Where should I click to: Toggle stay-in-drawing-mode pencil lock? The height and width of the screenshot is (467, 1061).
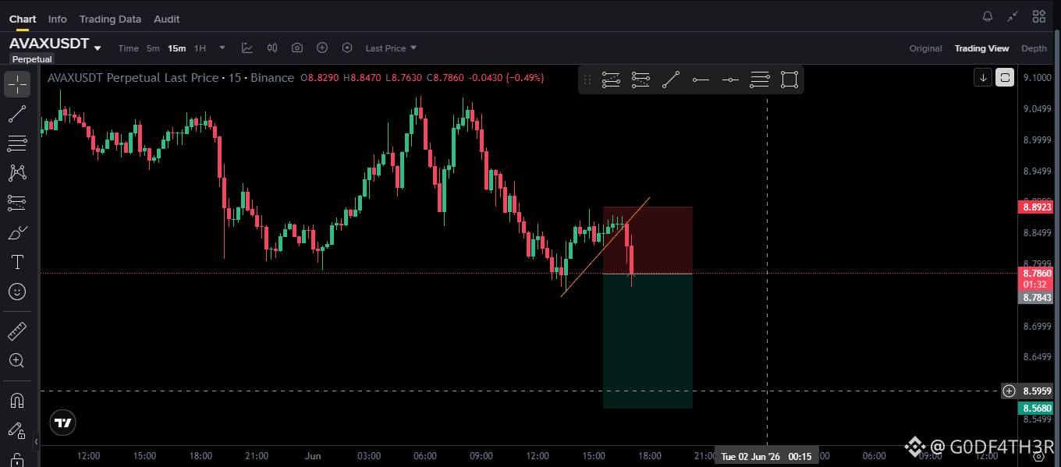pos(17,430)
